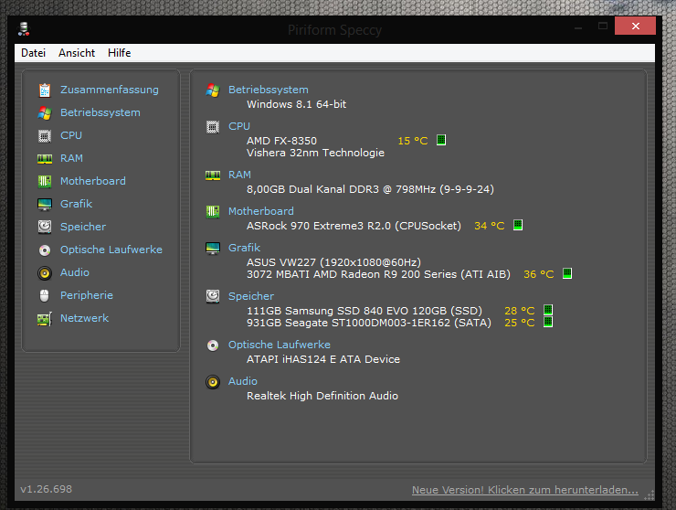
Task: Click the CPU chip icon in sidebar
Action: [45, 135]
